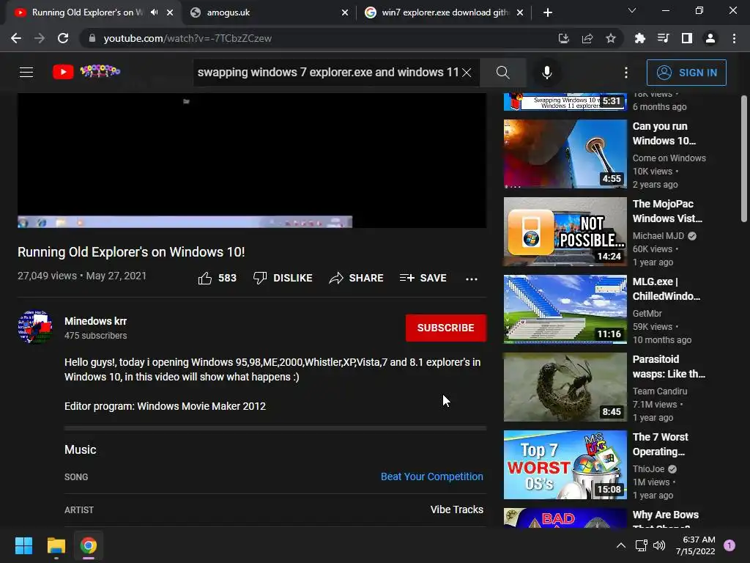Dislike the video
The image size is (750, 563).
pyautogui.click(x=283, y=278)
